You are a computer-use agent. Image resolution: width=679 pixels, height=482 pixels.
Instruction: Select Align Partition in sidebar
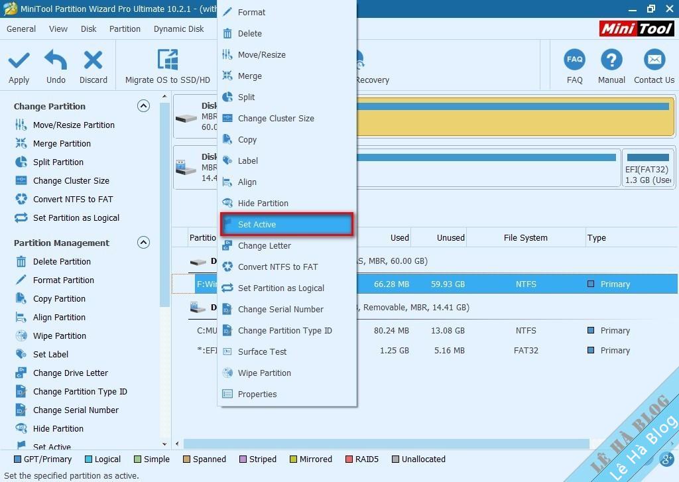[50, 318]
